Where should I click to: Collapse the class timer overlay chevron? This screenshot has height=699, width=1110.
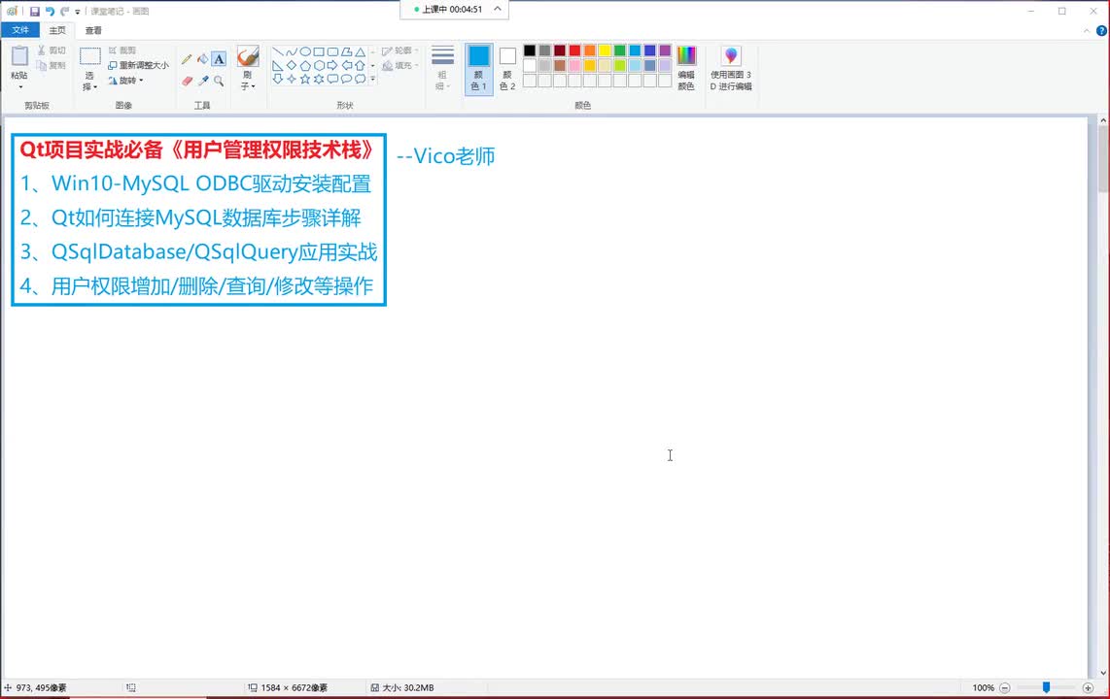pos(498,9)
